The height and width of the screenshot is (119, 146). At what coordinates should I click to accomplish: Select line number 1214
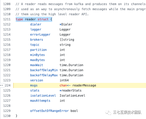pos(7,35)
